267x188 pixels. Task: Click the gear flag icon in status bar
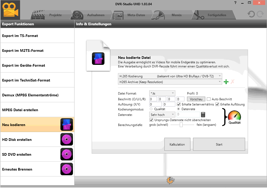(171, 180)
